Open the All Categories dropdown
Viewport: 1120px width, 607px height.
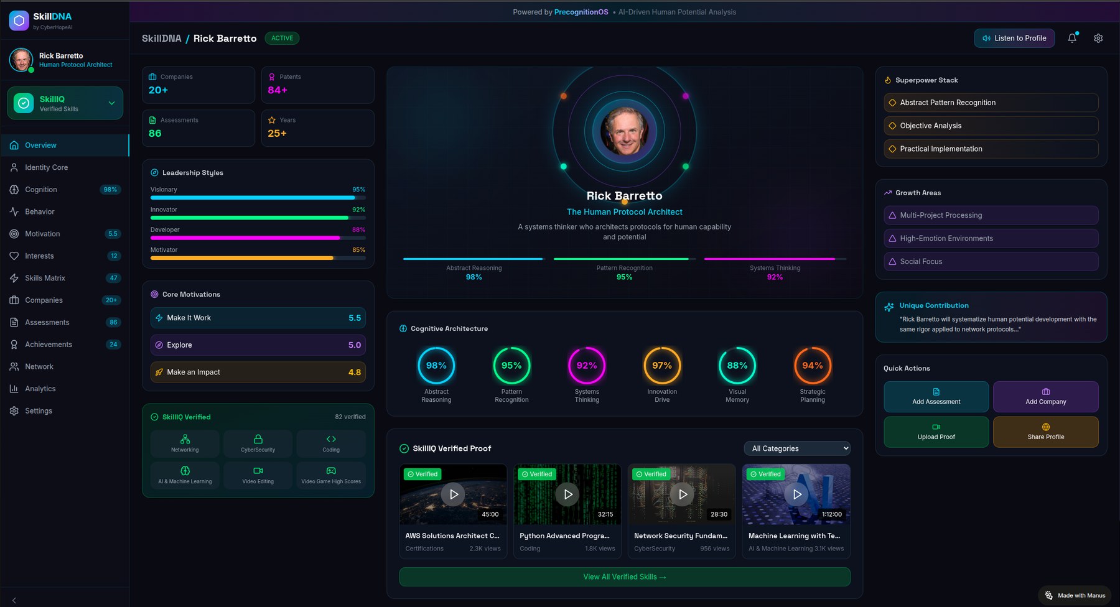[797, 448]
